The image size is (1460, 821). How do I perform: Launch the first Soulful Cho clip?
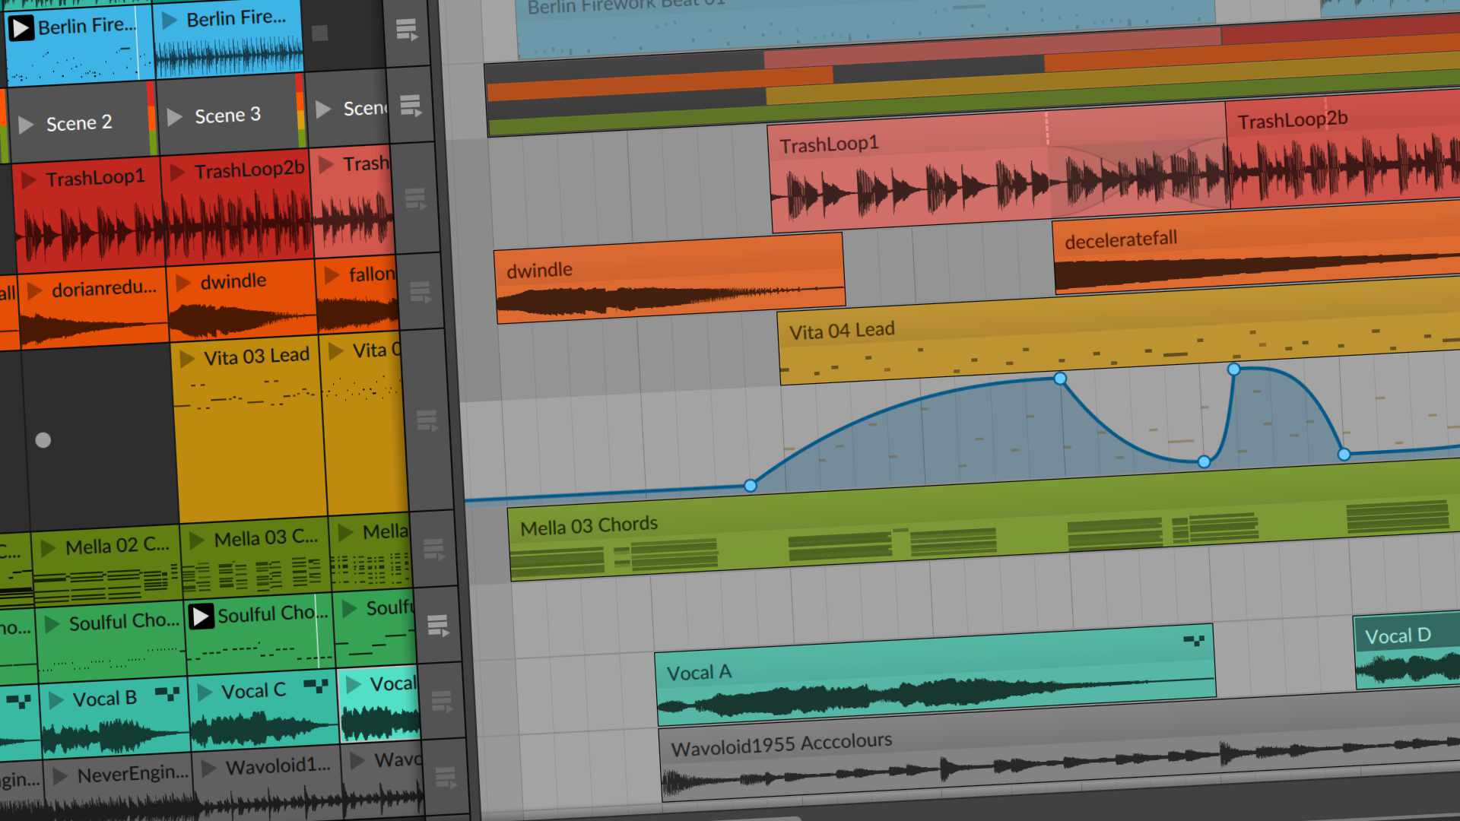pyautogui.click(x=52, y=624)
